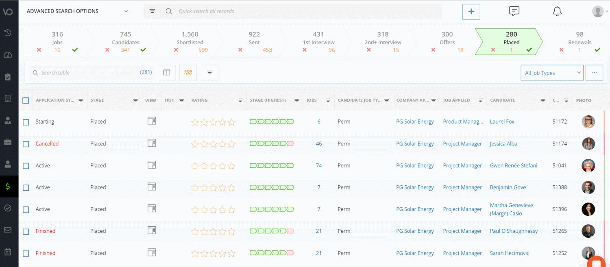The width and height of the screenshot is (610, 267).
Task: Check the row checkbox for Gwen Renée Stefani
Action: (x=26, y=166)
